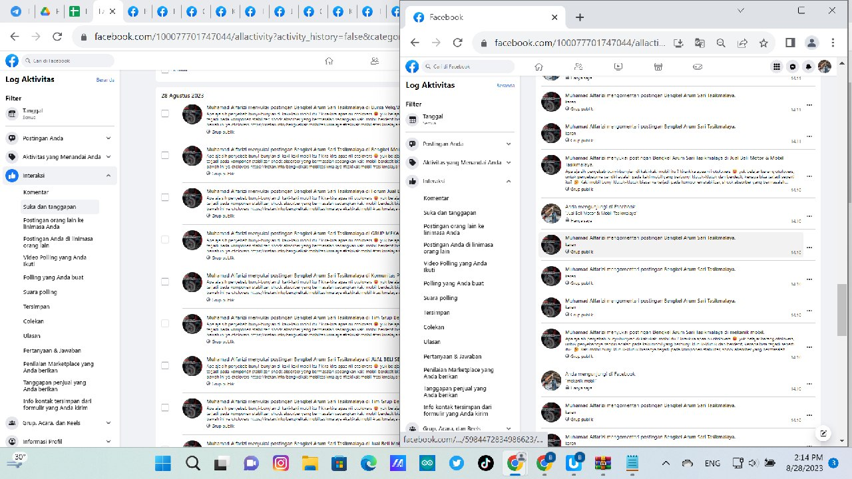Viewport: 852px width, 479px height.
Task: Tick the checkbox for the Bengkel Mo... post row
Action: coord(165,156)
